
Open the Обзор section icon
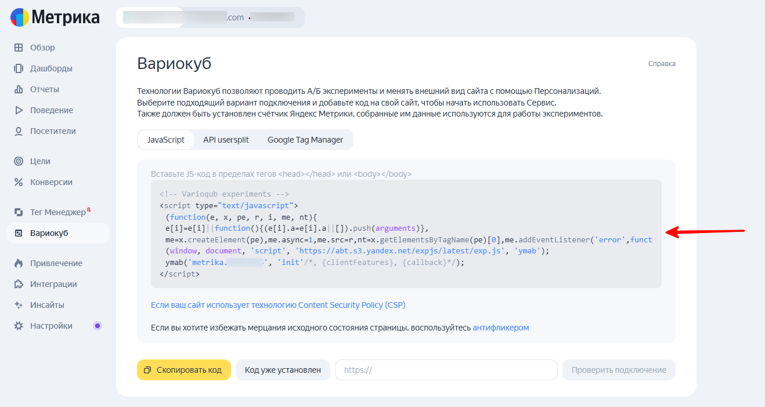19,48
